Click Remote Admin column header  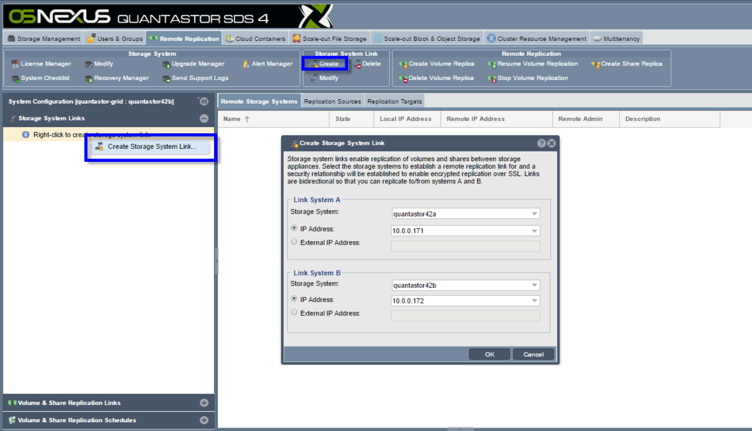[586, 119]
